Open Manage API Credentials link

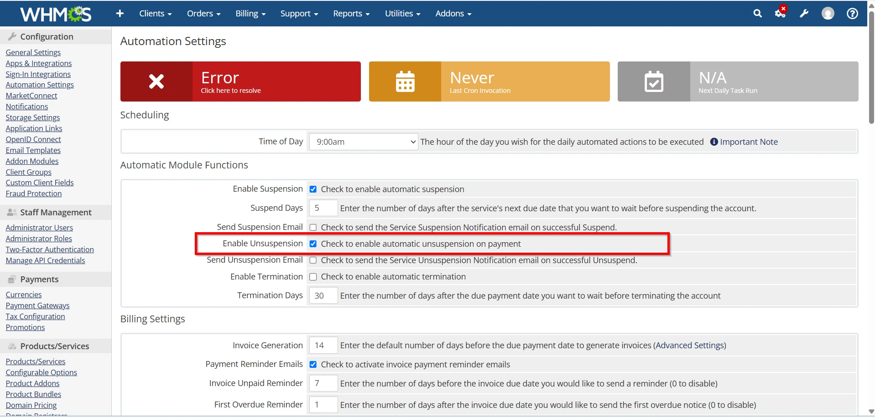click(x=45, y=260)
